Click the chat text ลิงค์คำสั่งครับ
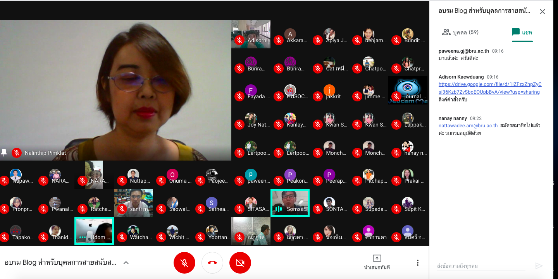558x279 pixels. click(453, 99)
